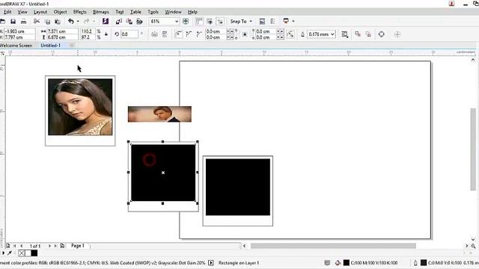Click the horizontal scrollbar thumb

(333, 246)
